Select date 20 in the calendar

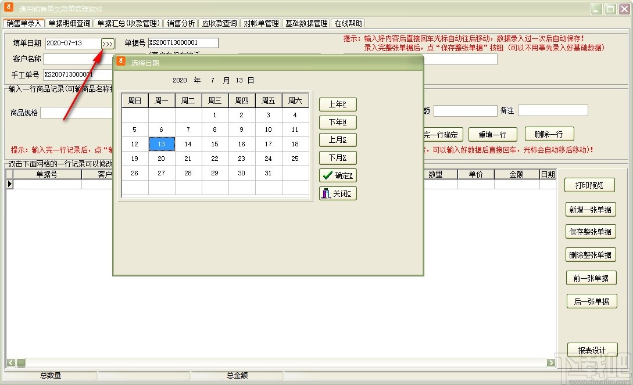tap(161, 159)
